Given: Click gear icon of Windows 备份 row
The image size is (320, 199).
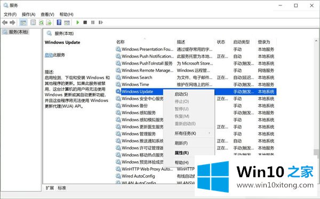Looking at the screenshot, I should point(118,106).
